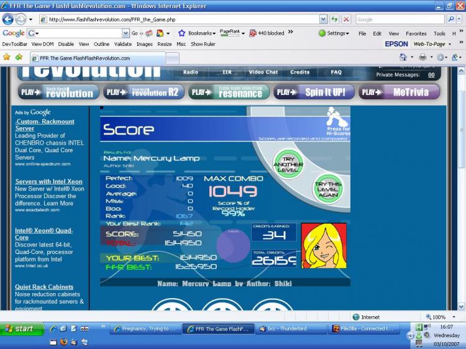This screenshot has width=466, height=349.
Task: Click the Private Messages 00 count link
Action: 431,75
